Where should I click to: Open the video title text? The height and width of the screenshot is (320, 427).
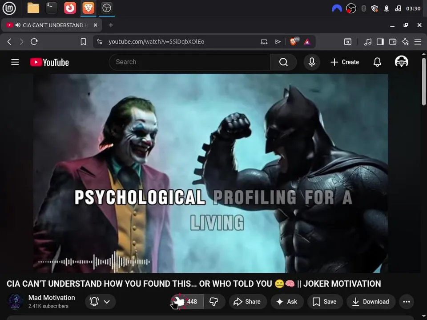point(193,284)
